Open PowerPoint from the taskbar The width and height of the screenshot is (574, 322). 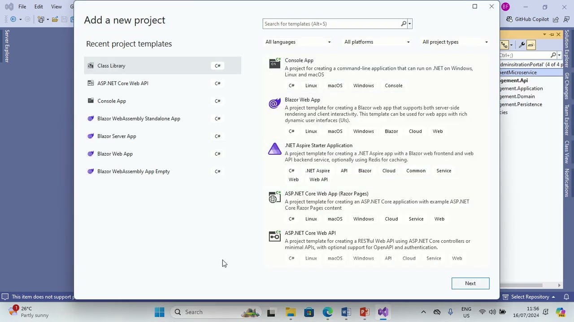[364, 312]
